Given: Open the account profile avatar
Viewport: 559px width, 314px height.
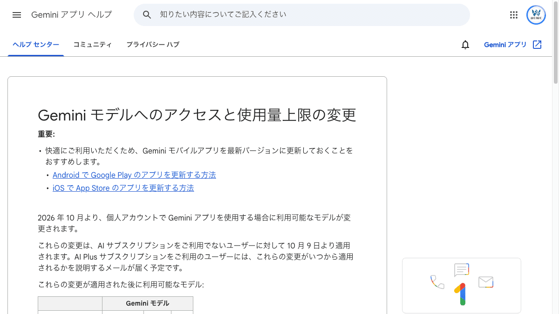Looking at the screenshot, I should pyautogui.click(x=536, y=15).
